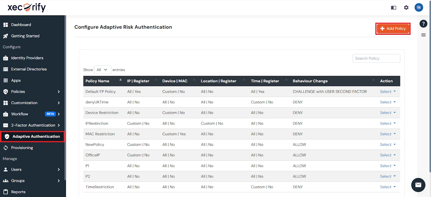431x197 pixels.
Task: Click the Provisioning sync icon
Action: (6, 148)
